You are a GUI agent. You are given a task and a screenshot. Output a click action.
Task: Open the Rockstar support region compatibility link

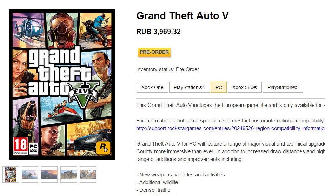pos(231,128)
